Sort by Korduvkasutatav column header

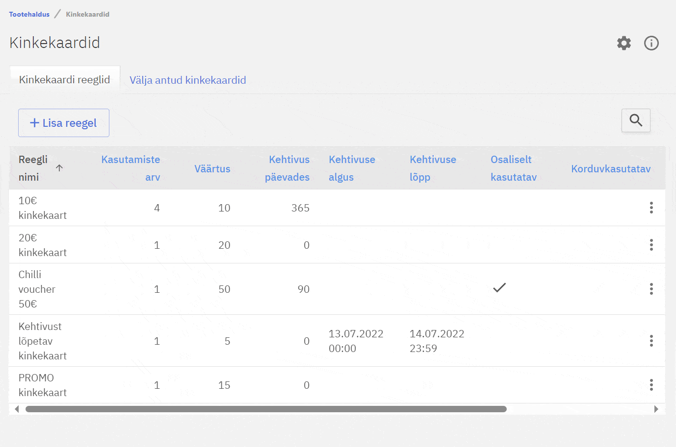(611, 169)
